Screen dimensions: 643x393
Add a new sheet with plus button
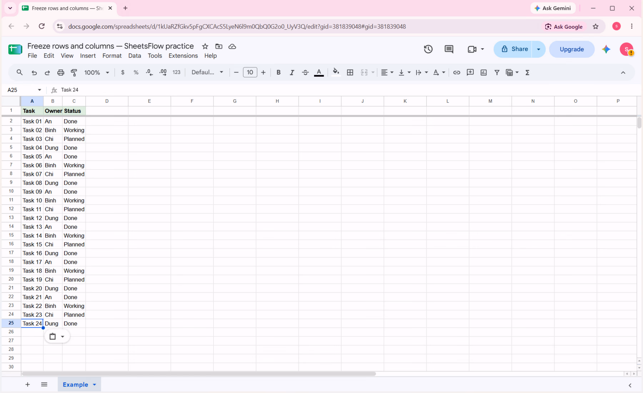(28, 384)
